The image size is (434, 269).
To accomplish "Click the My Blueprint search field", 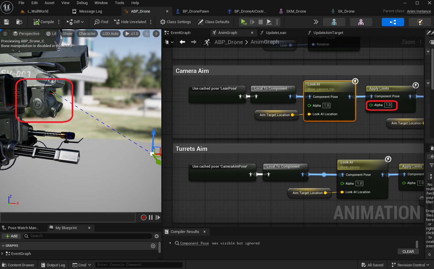I will (87, 236).
